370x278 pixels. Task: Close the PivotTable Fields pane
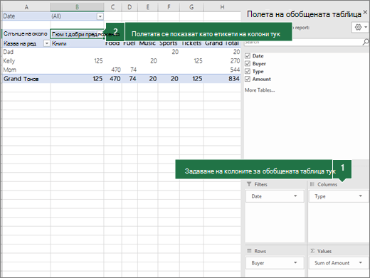pos(365,12)
